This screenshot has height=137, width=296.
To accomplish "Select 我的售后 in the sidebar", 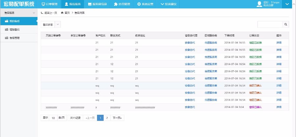I will point(19,21).
